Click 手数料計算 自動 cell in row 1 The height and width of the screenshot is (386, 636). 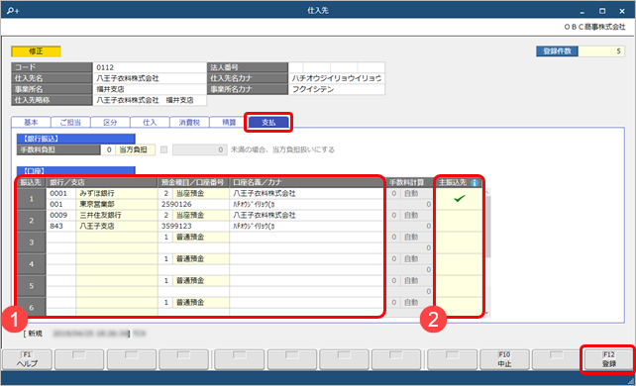pos(416,194)
